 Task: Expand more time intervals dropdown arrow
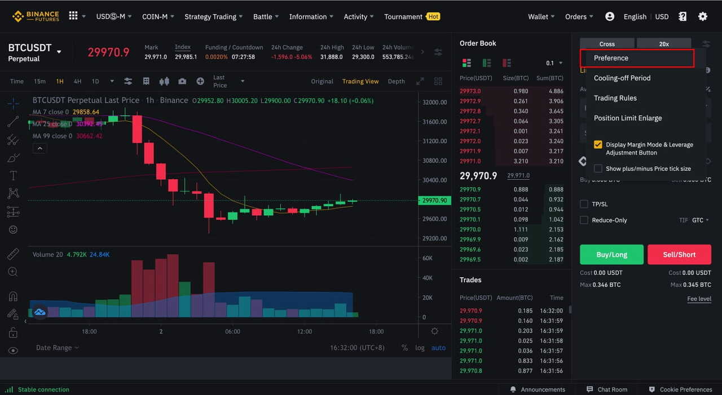click(112, 81)
